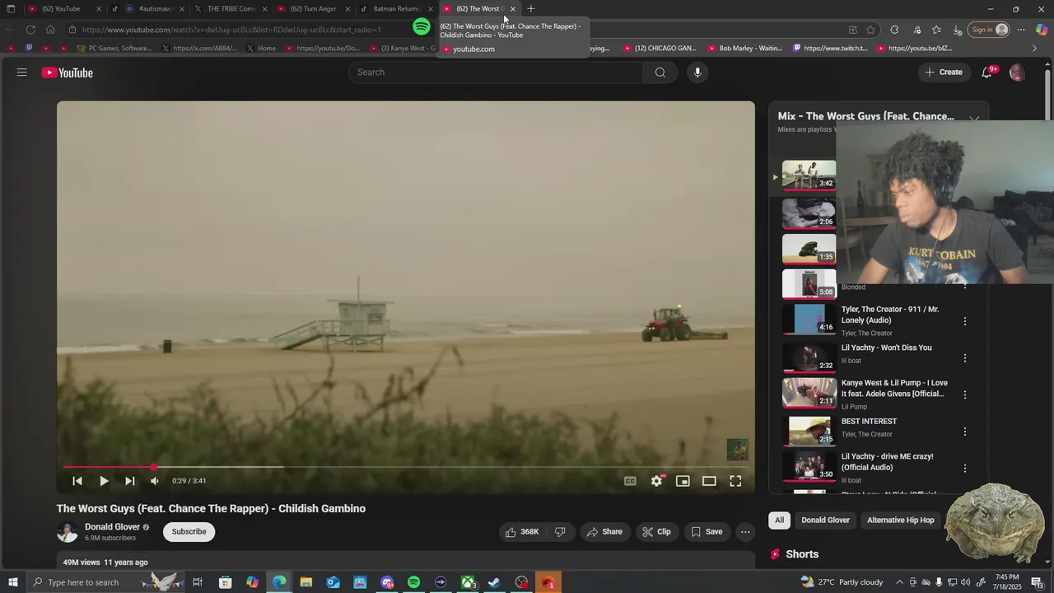Seek along the red video progress bar
Image resolution: width=1054 pixels, height=593 pixels.
[x=406, y=467]
